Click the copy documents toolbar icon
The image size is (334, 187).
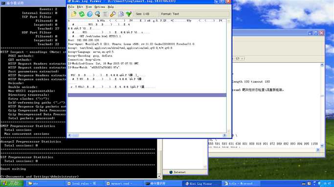121,14
